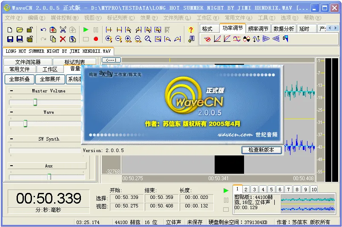This screenshot has width=342, height=227.
Task: Collapse the Master Volume section
Action: click(x=11, y=91)
